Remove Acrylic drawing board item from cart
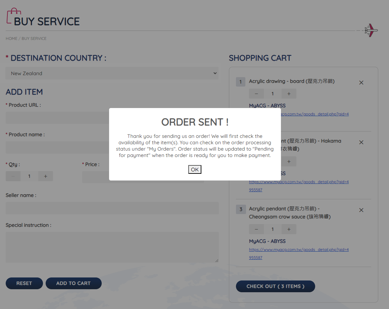 361,83
